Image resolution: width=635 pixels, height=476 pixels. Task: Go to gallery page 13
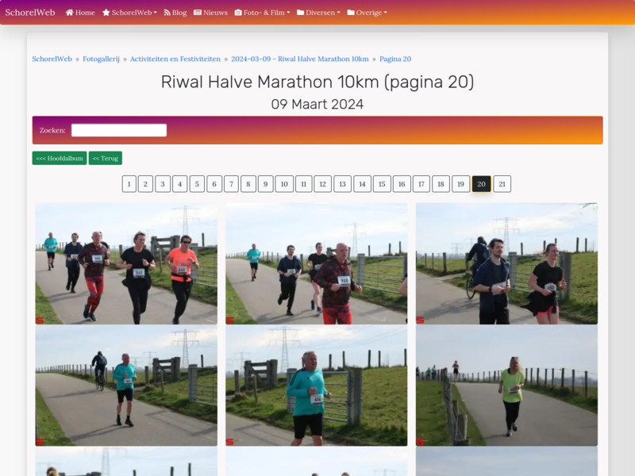343,184
